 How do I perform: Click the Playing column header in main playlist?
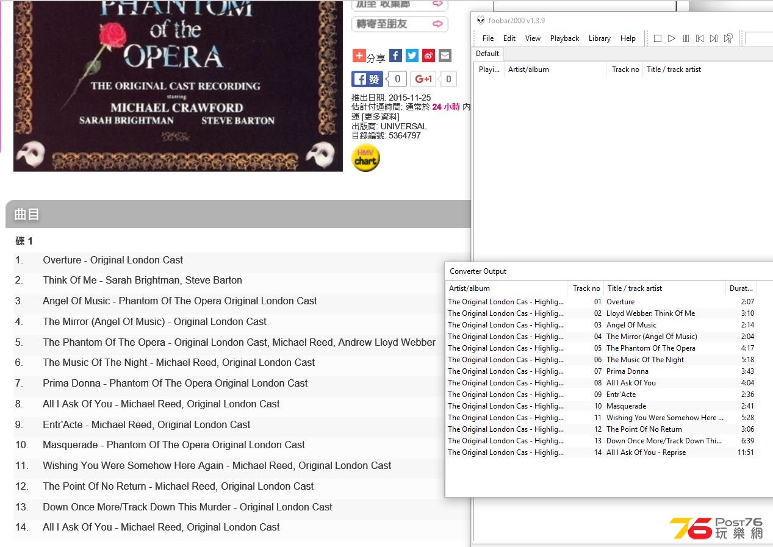489,70
